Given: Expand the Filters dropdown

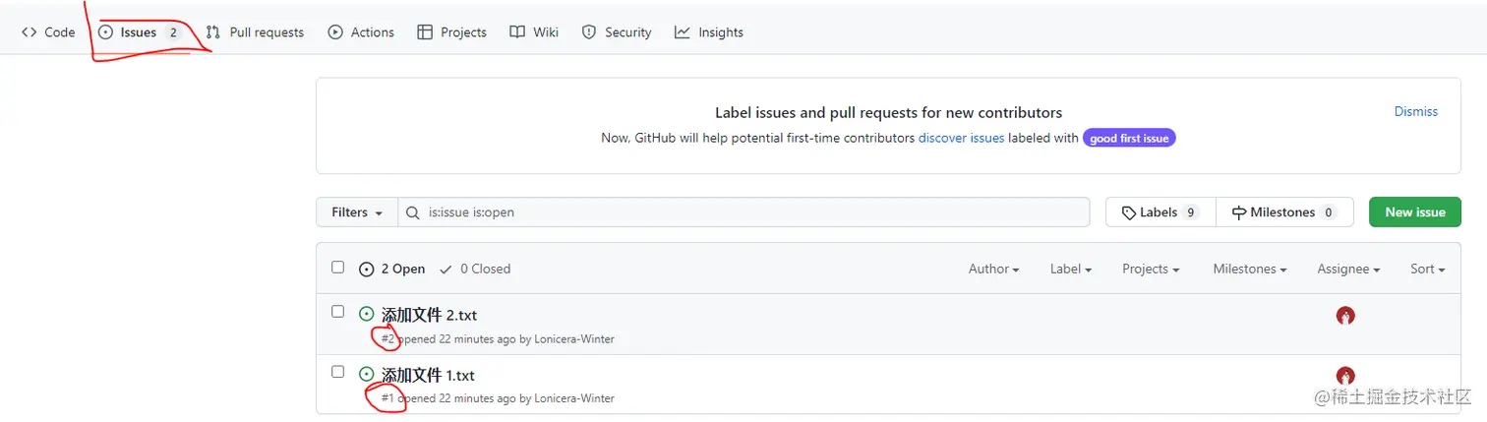Looking at the screenshot, I should (x=356, y=212).
